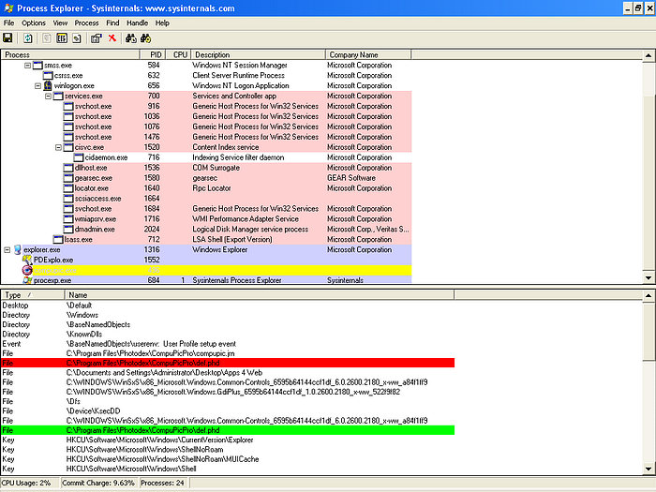Open the Handle menu

137,23
